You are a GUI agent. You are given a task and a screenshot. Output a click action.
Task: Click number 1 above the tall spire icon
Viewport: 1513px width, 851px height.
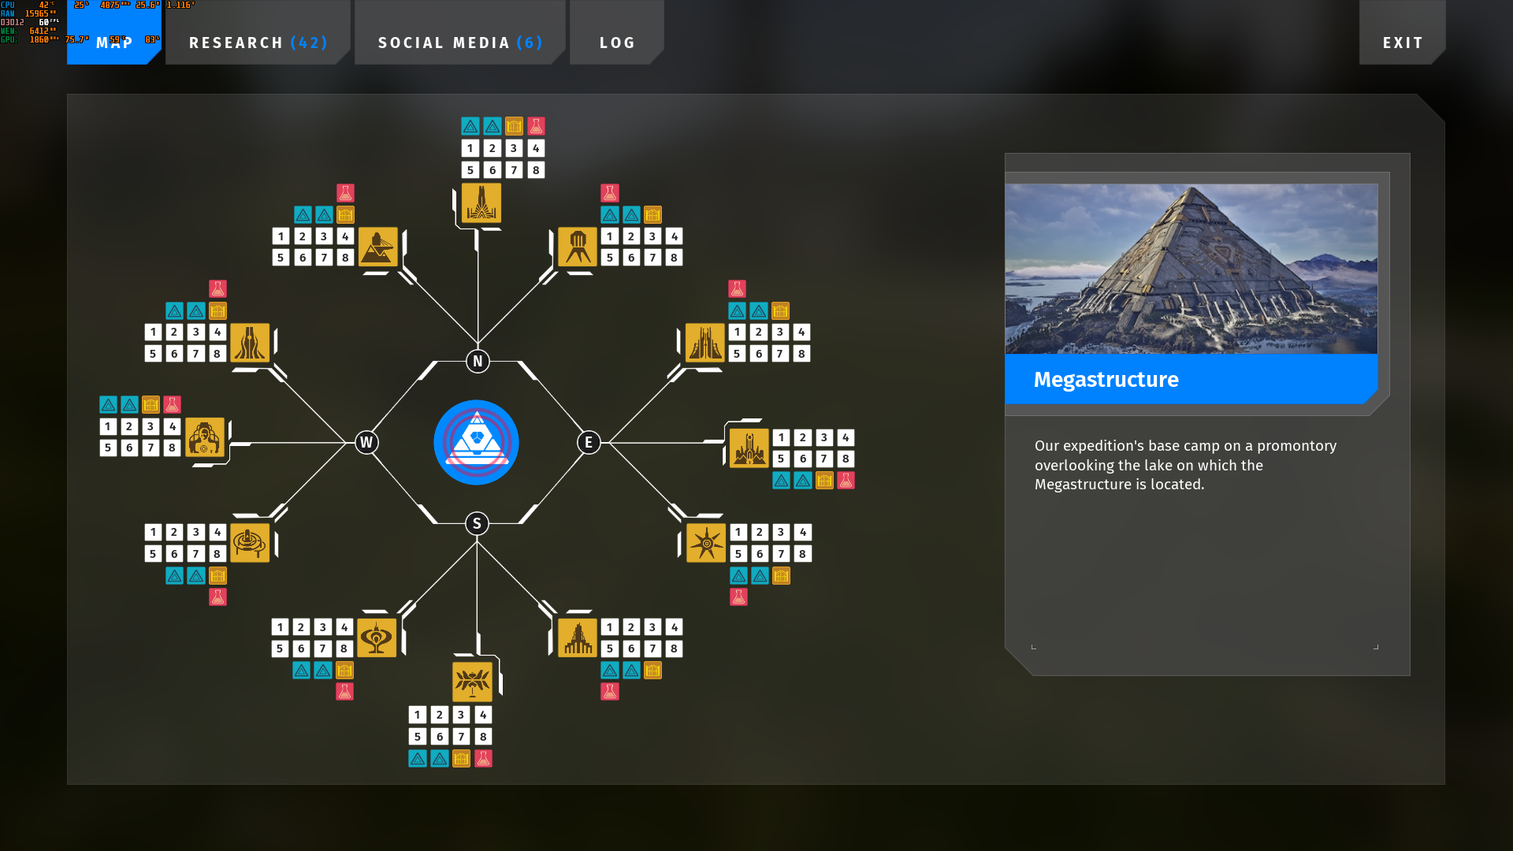pyautogui.click(x=470, y=148)
